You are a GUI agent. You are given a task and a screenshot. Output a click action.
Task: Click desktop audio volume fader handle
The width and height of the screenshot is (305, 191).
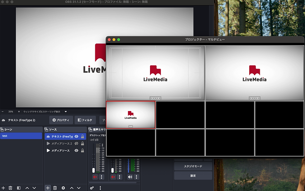coord(94,170)
